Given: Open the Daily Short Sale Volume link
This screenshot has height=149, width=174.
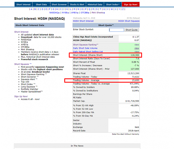Looking at the screenshot, I should coord(85,48).
